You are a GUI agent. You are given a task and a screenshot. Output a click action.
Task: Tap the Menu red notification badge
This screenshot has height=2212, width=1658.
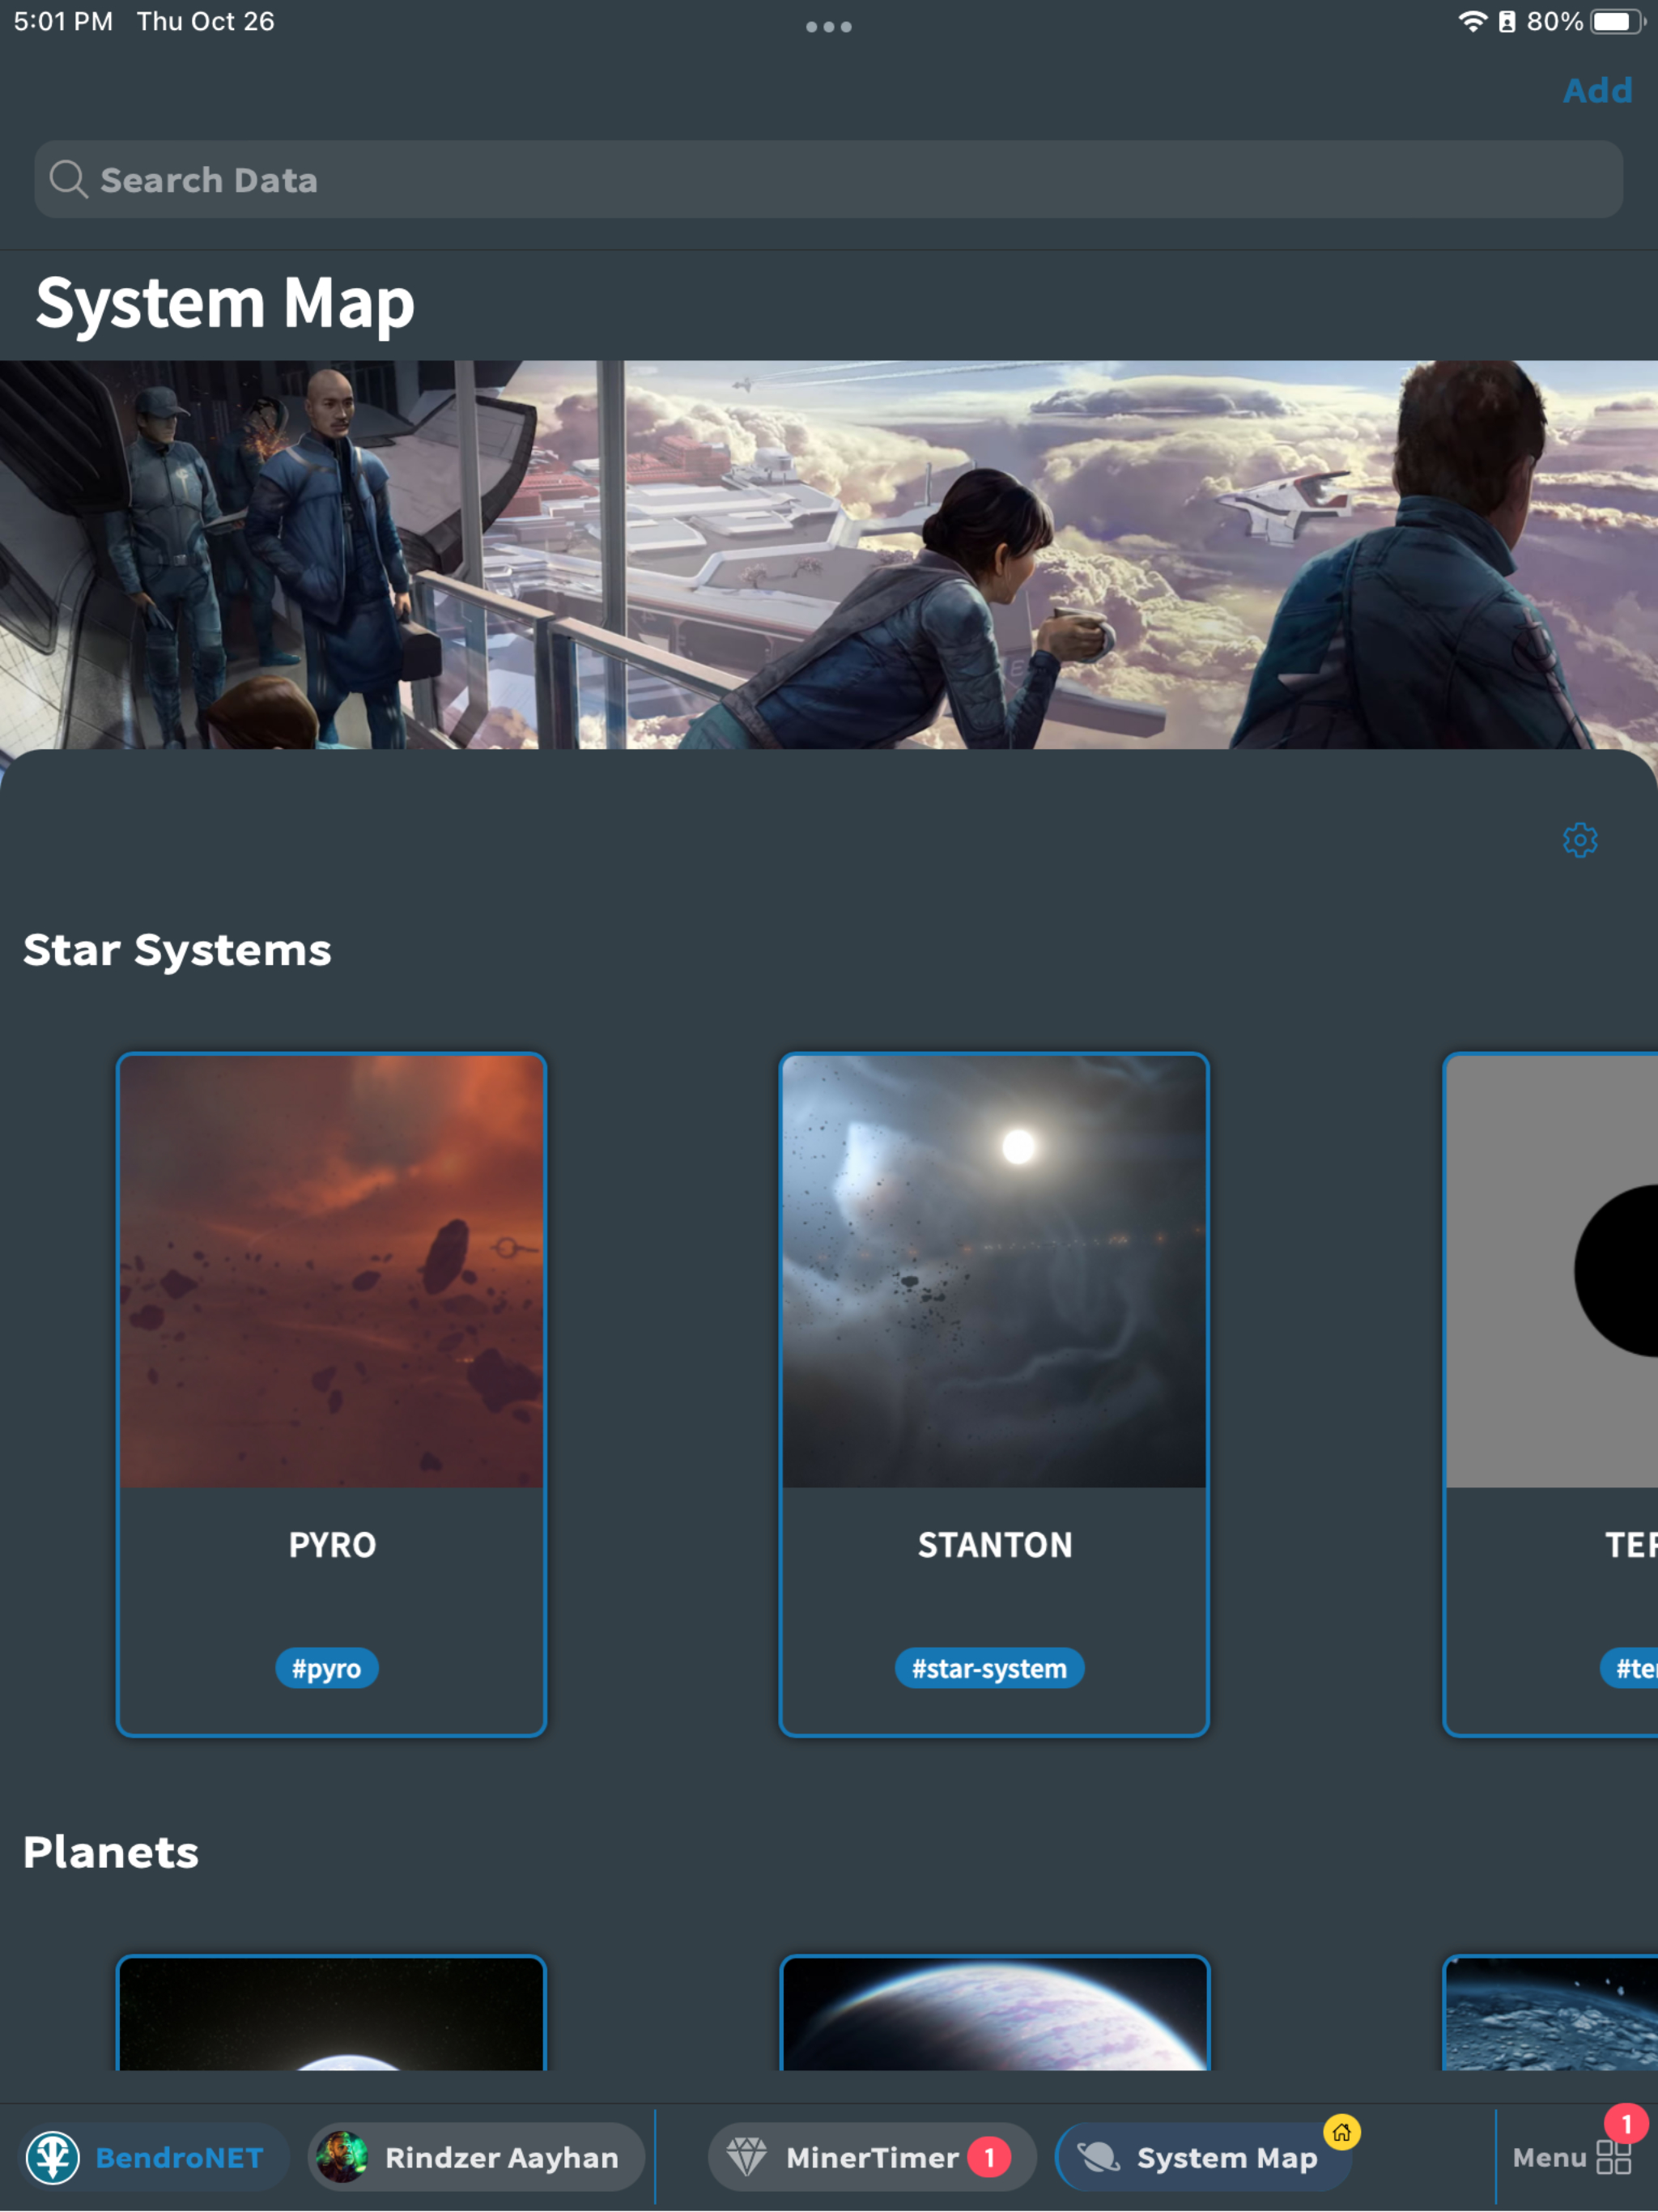(1626, 2123)
